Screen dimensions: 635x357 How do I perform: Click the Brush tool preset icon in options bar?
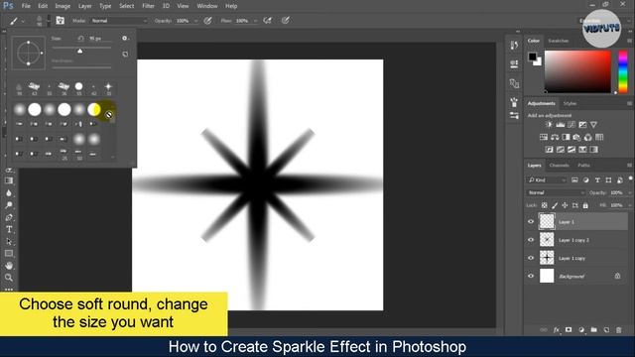tap(14, 21)
